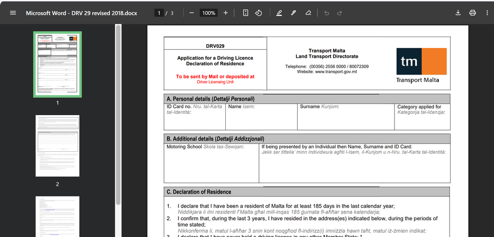Zoom in with the plus button
This screenshot has height=237, width=494.
point(226,13)
